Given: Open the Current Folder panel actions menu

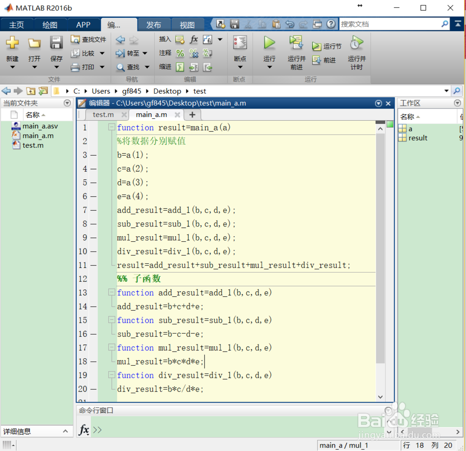Looking at the screenshot, I should coord(68,103).
